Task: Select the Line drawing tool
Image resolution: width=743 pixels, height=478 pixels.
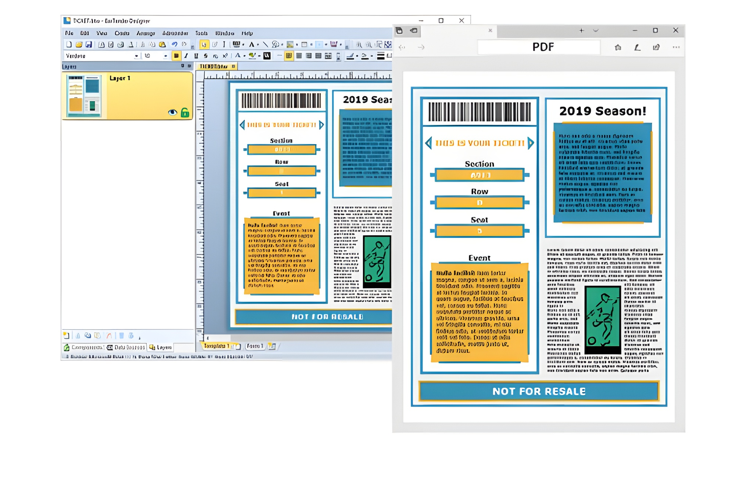Action: [x=265, y=44]
